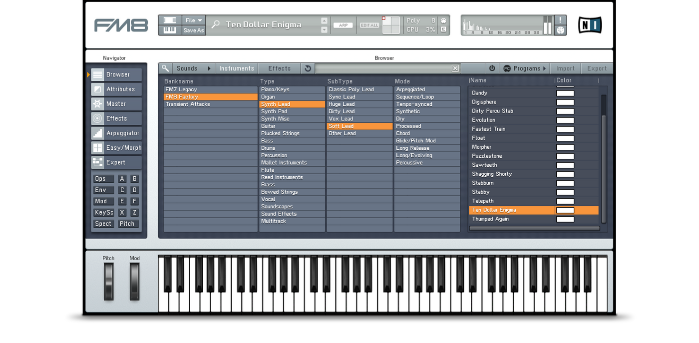Clear the browser search field with X

[x=455, y=68]
